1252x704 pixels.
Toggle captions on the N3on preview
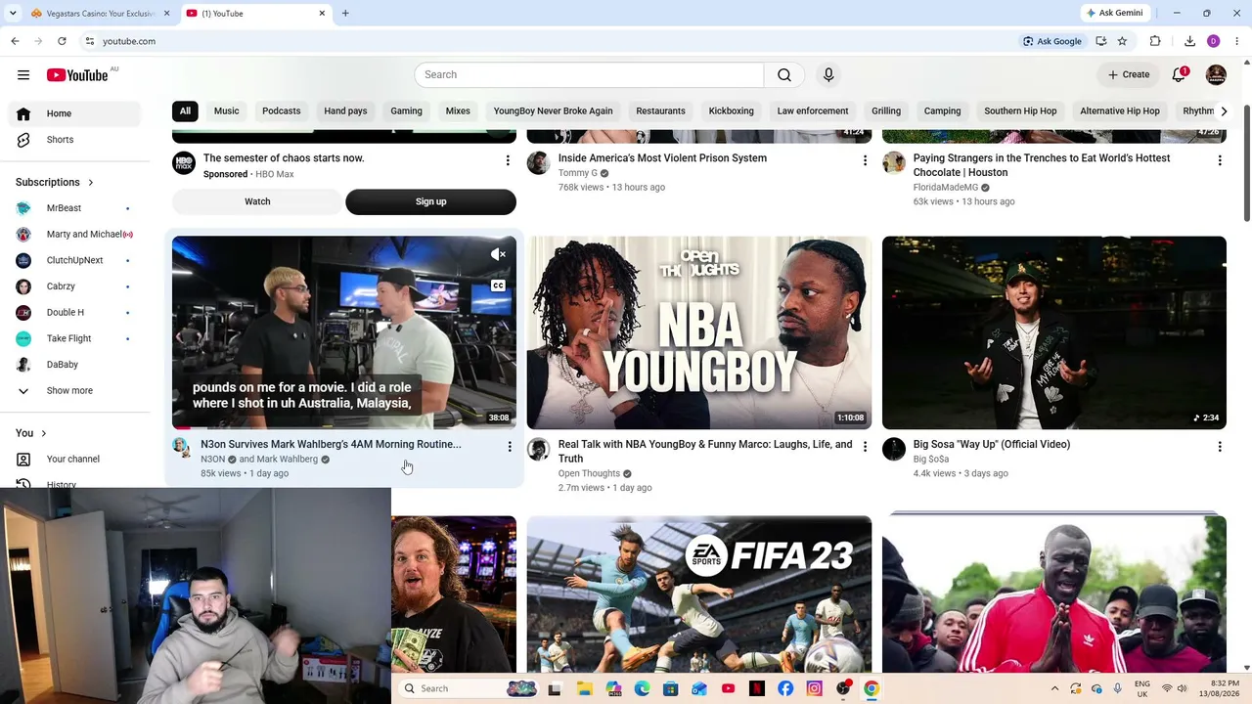pos(498,286)
